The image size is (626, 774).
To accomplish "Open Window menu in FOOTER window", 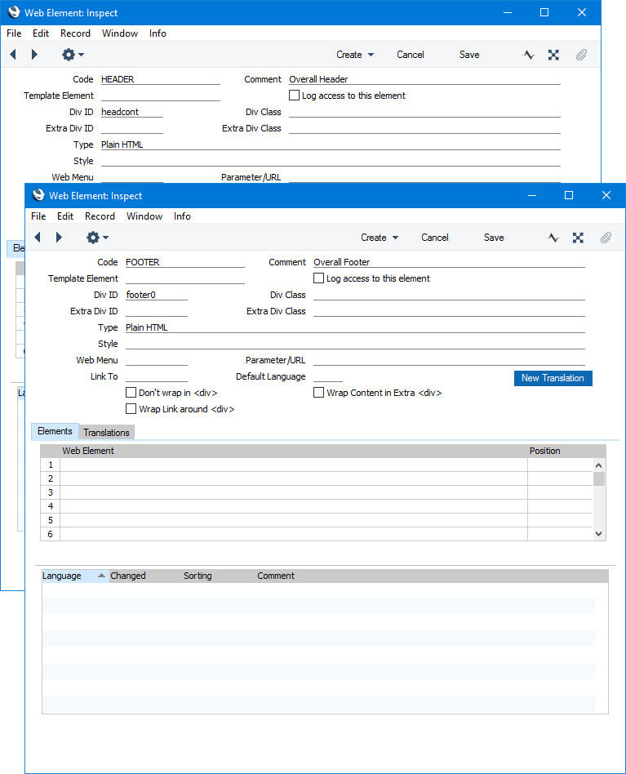I will coord(144,216).
